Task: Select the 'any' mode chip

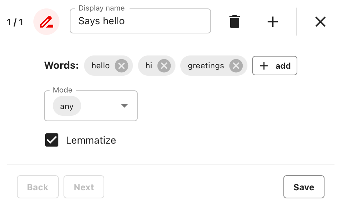Action: 67,106
